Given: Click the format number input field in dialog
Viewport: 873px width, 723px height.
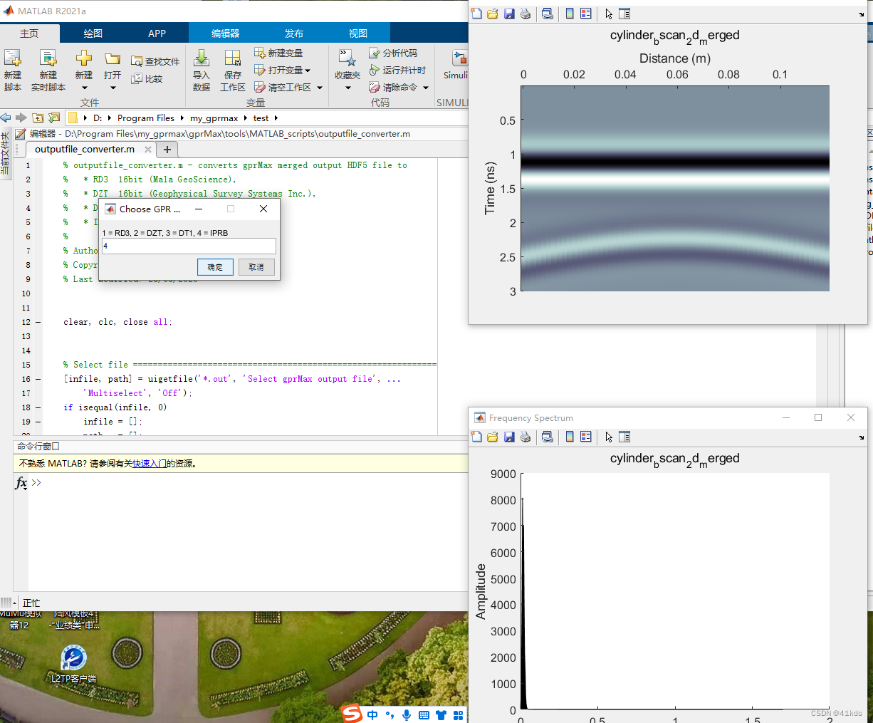Looking at the screenshot, I should (189, 246).
